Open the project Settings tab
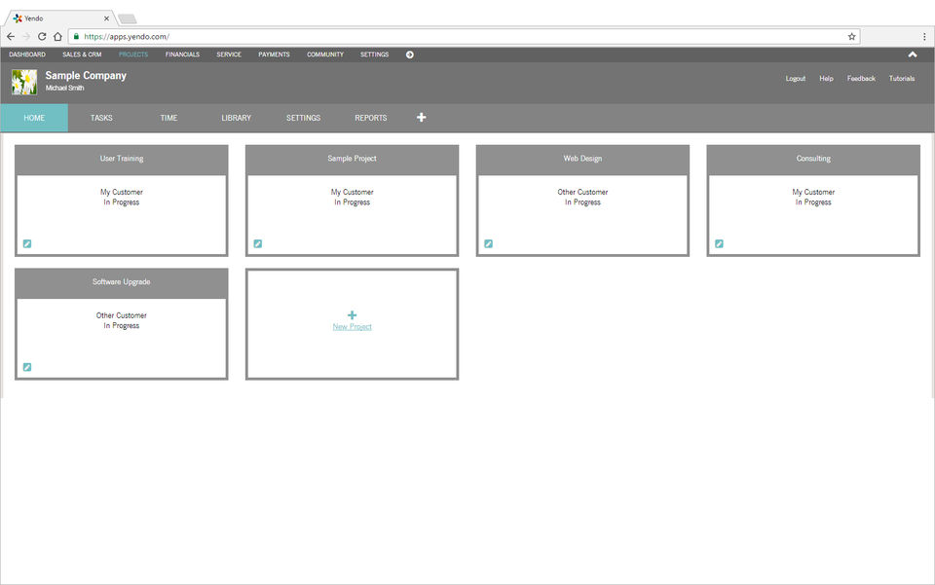The image size is (935, 585). (x=304, y=118)
